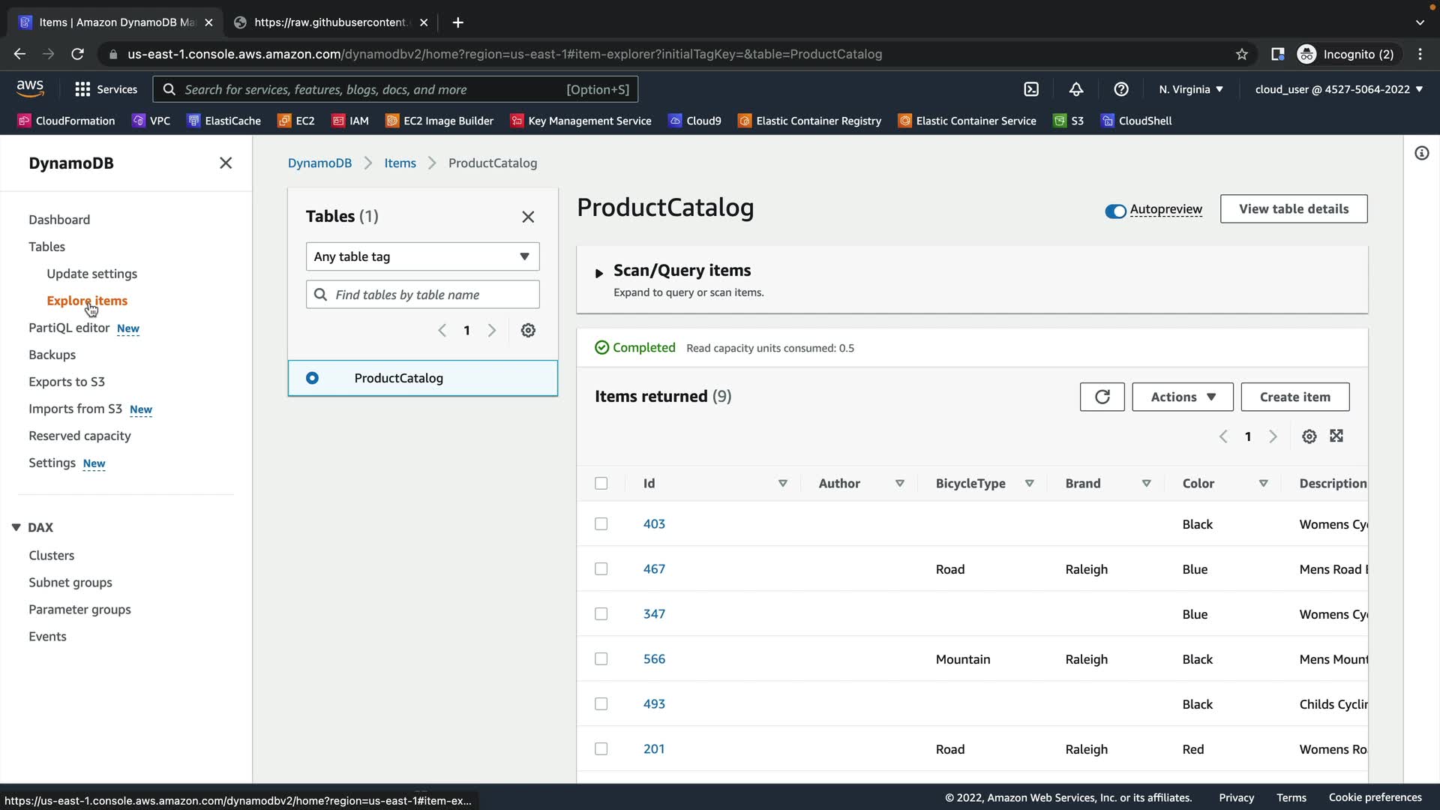
Task: Go to Backups in sidebar
Action: pos(52,355)
